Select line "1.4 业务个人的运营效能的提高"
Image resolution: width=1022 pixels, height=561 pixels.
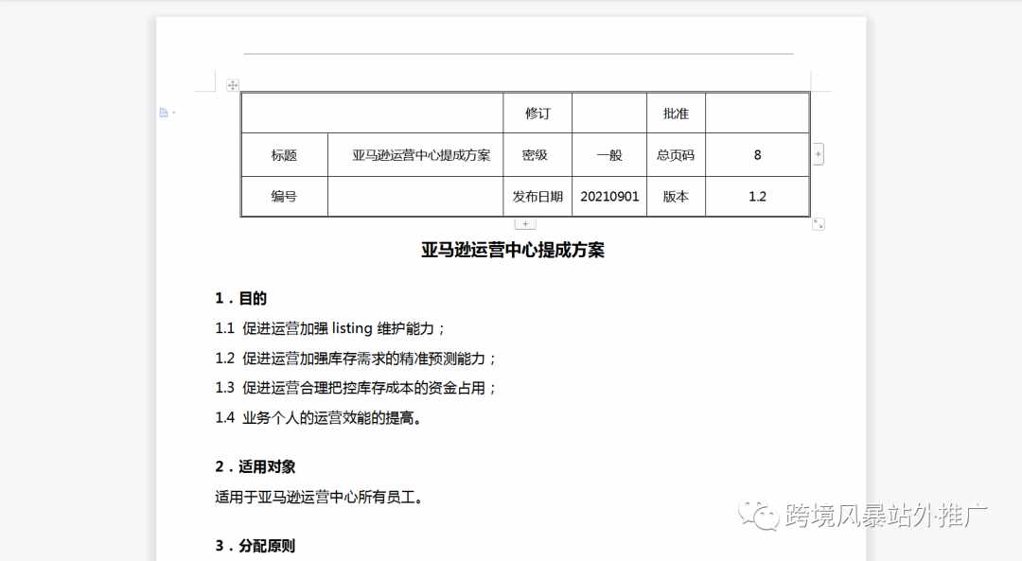point(320,417)
